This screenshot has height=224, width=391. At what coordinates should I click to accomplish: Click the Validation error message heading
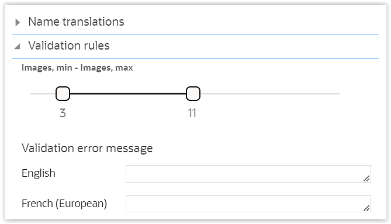[87, 148]
